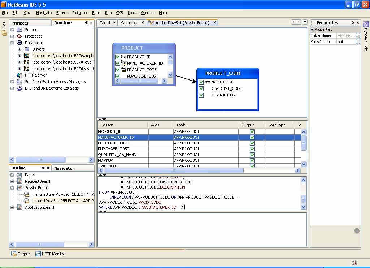Collapse the SessionBean1 node in Outline

(x=12, y=188)
